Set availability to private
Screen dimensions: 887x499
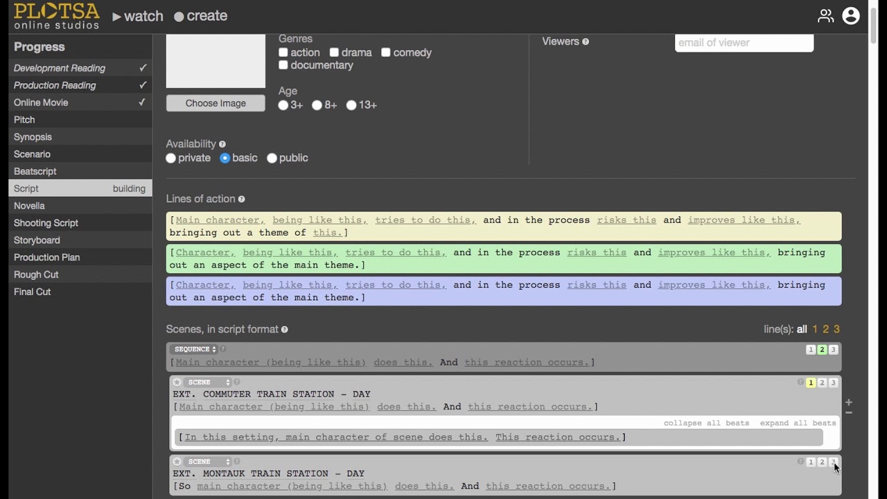170,158
